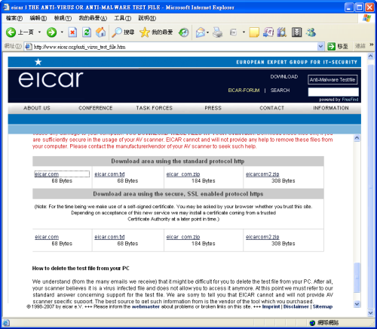Click the page icon in address bar

[x=29, y=47]
